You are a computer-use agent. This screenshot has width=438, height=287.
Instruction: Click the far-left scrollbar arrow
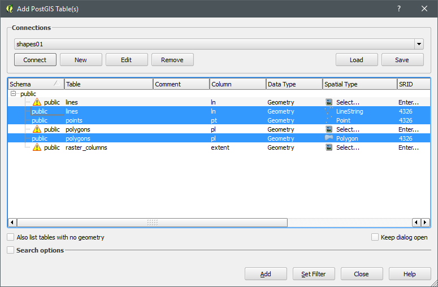[12, 223]
